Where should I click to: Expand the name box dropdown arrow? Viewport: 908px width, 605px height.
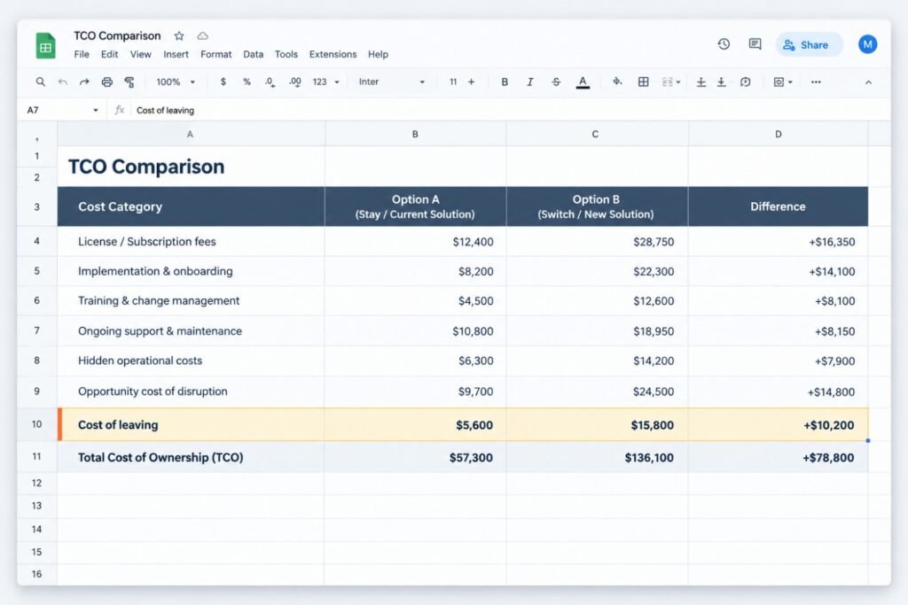(x=96, y=111)
